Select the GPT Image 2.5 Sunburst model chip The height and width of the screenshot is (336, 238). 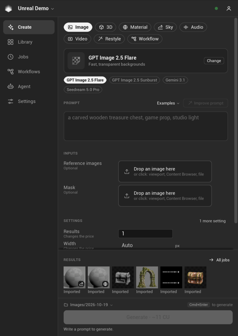click(x=135, y=80)
